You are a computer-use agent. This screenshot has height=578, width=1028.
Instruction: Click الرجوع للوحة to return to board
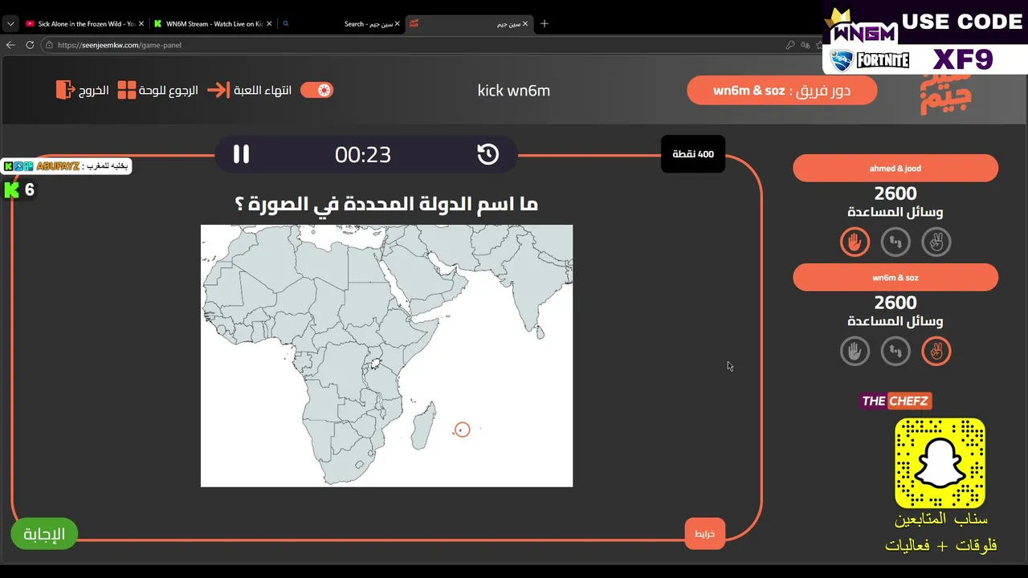[168, 90]
